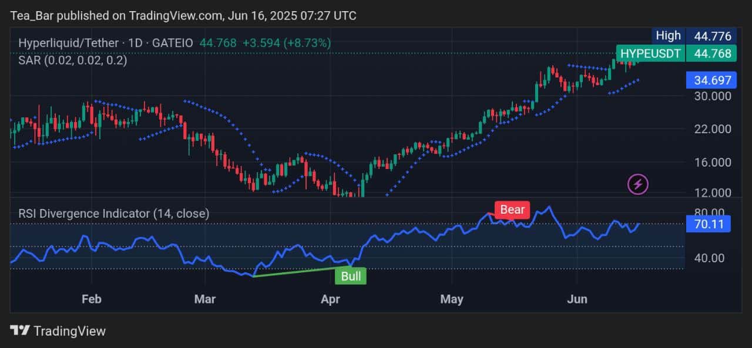Click the High price label

pos(668,36)
